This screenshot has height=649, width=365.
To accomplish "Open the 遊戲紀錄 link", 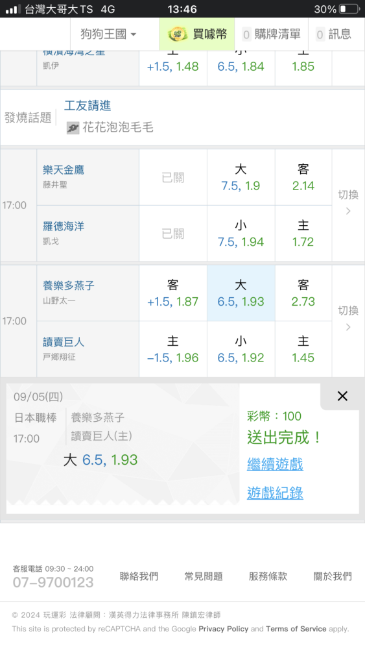I will tap(276, 493).
